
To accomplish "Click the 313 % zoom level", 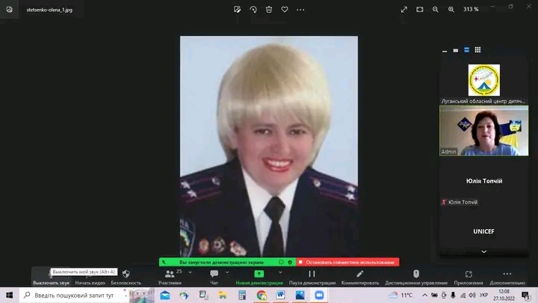I will 471,9.
